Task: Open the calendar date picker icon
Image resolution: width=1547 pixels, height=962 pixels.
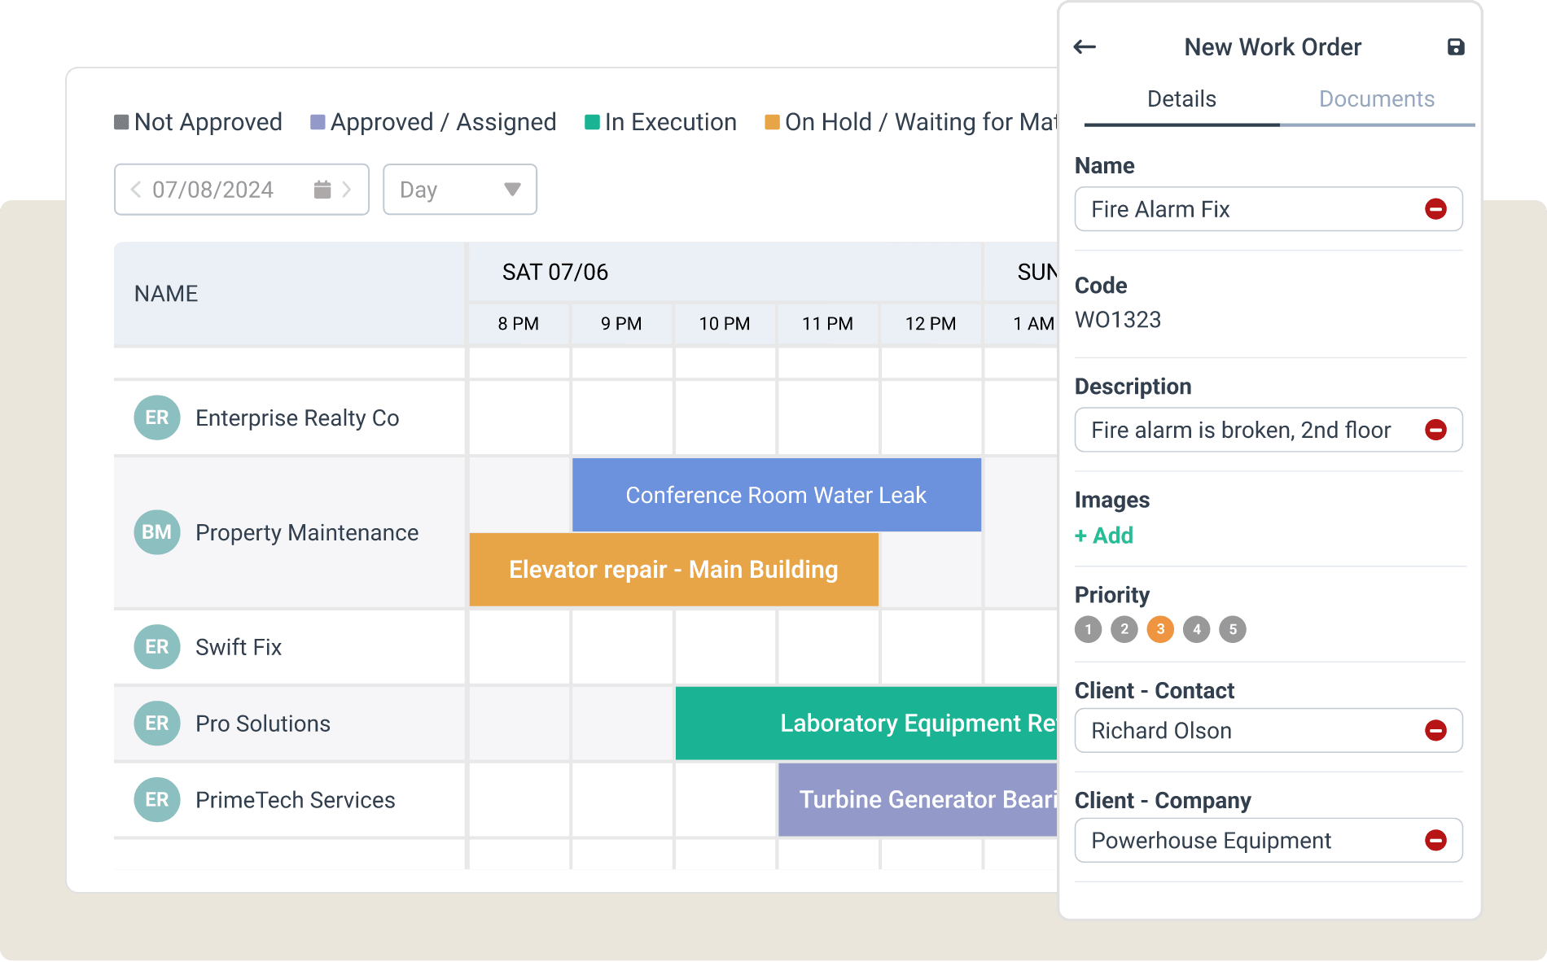Action: tap(322, 190)
